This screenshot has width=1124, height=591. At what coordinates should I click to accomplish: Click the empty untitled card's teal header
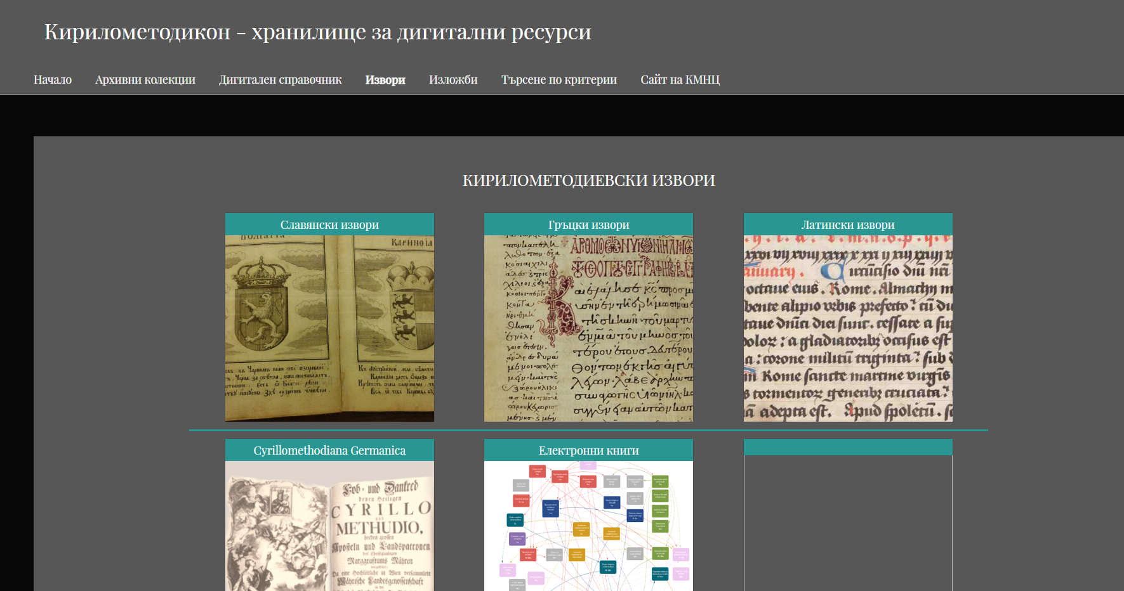pos(847,448)
